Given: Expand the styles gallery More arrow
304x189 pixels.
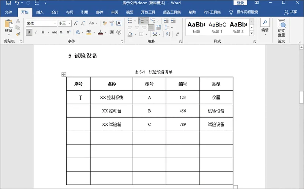Looking at the screenshot, I should coord(251,33).
